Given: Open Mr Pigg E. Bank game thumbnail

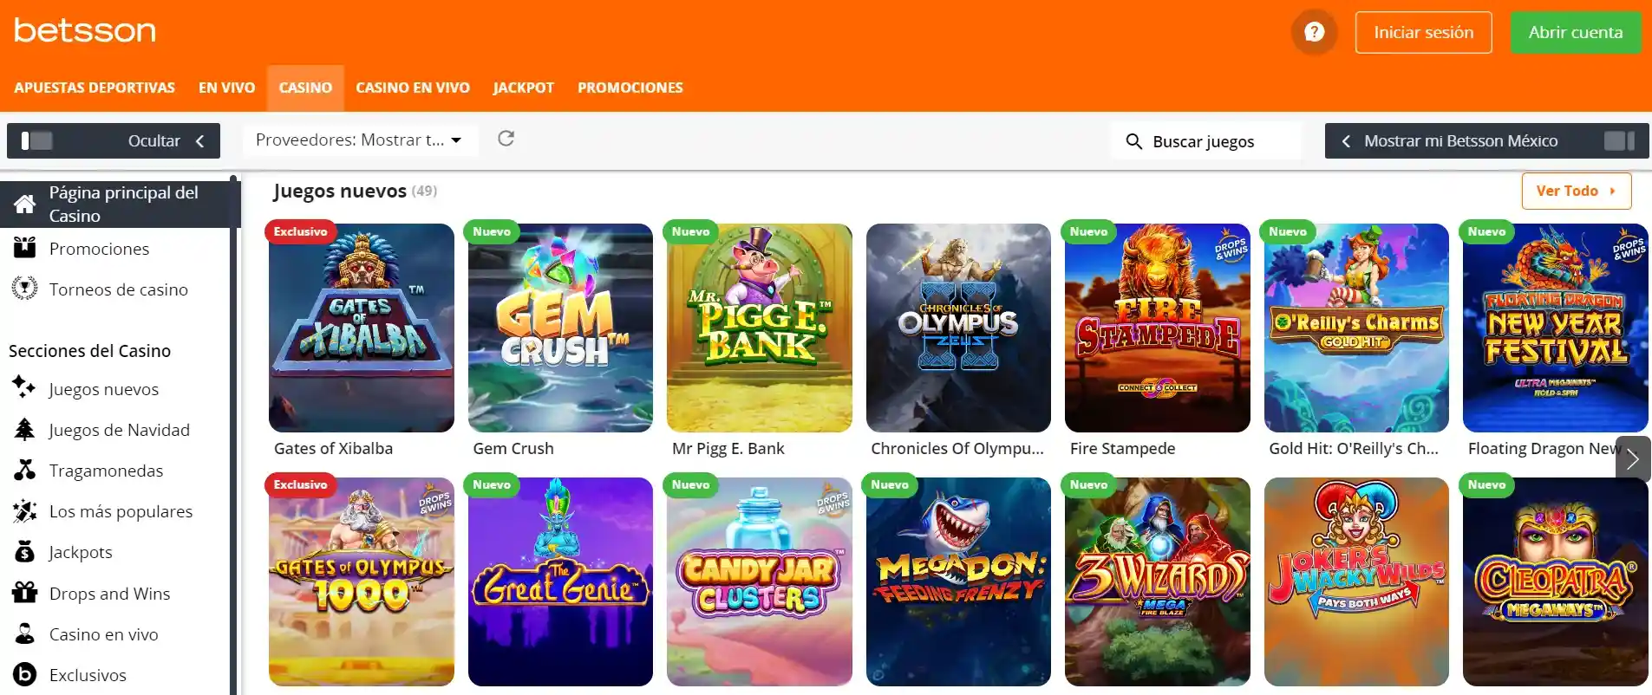Looking at the screenshot, I should coord(760,328).
